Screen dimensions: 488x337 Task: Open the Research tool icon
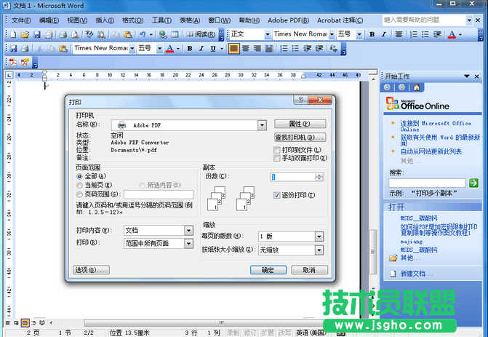101,34
